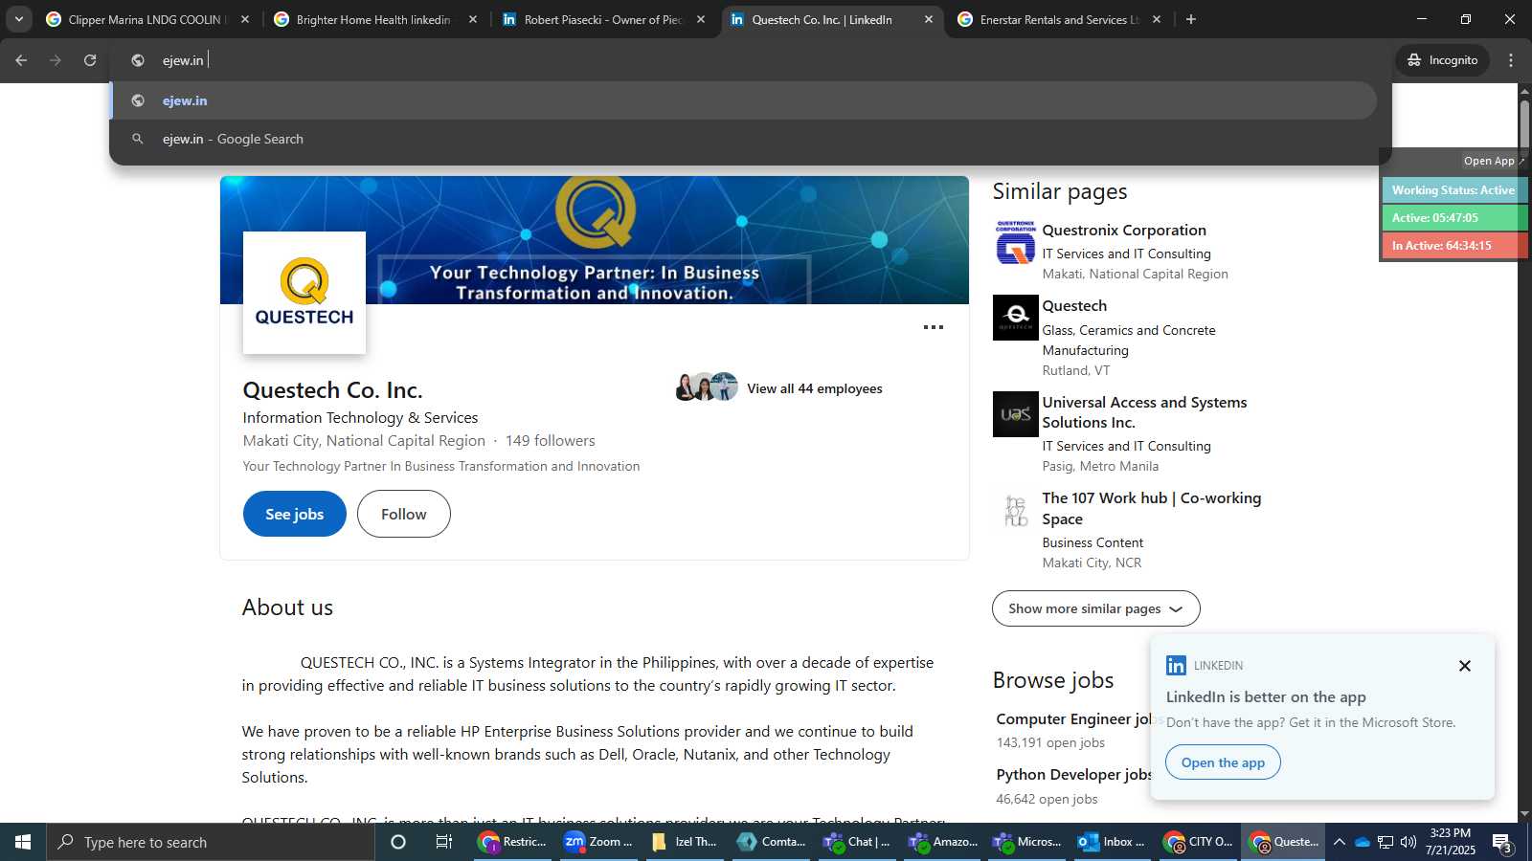The height and width of the screenshot is (861, 1532).
Task: Open the tab search dropdown arrow
Action: tap(19, 19)
